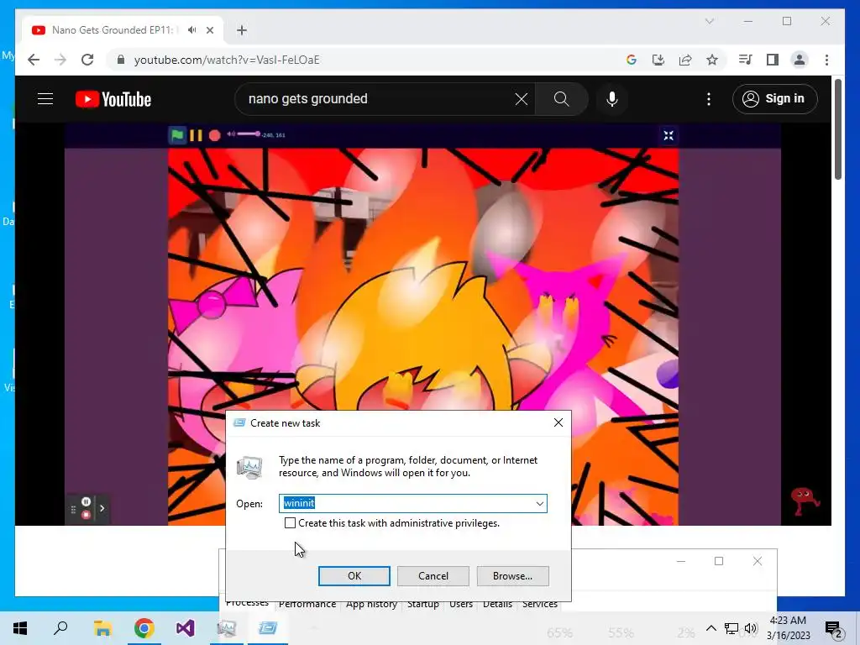Bookmark this page with the star icon
The width and height of the screenshot is (860, 645).
tap(712, 60)
